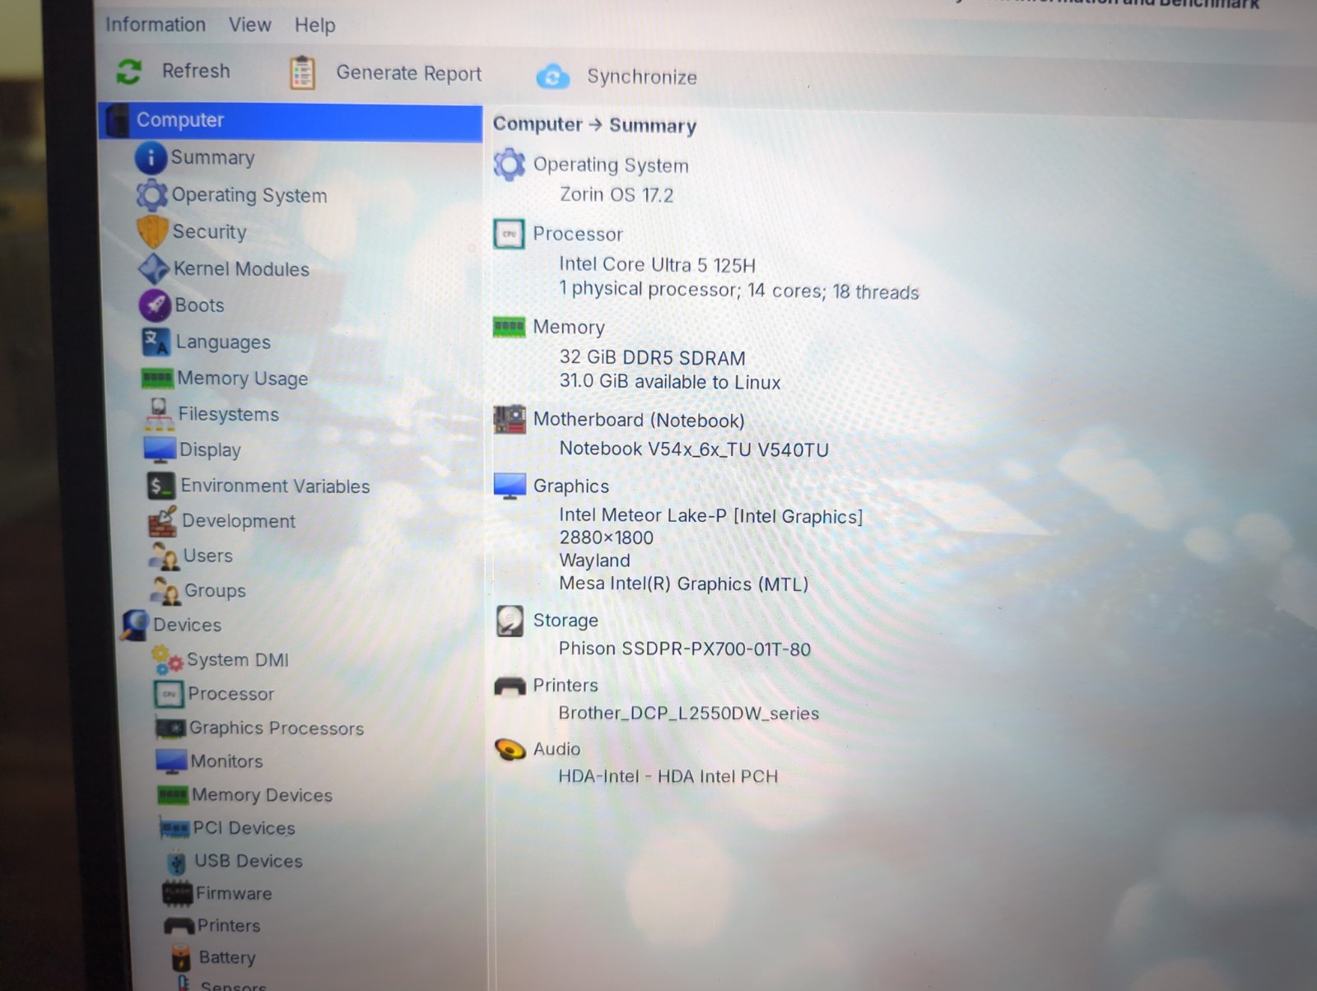Open the System DMI gears icon
This screenshot has height=991, width=1317.
[168, 659]
